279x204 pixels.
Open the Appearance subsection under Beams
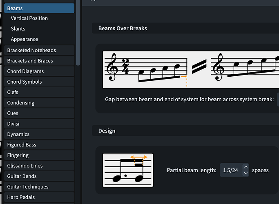pos(25,40)
